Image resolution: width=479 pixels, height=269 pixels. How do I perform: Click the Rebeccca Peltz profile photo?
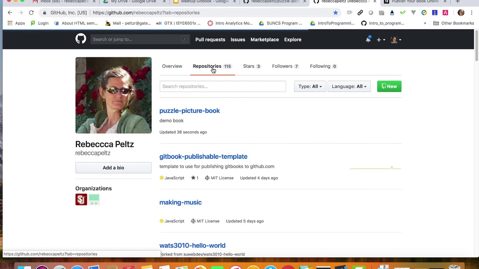(113, 95)
